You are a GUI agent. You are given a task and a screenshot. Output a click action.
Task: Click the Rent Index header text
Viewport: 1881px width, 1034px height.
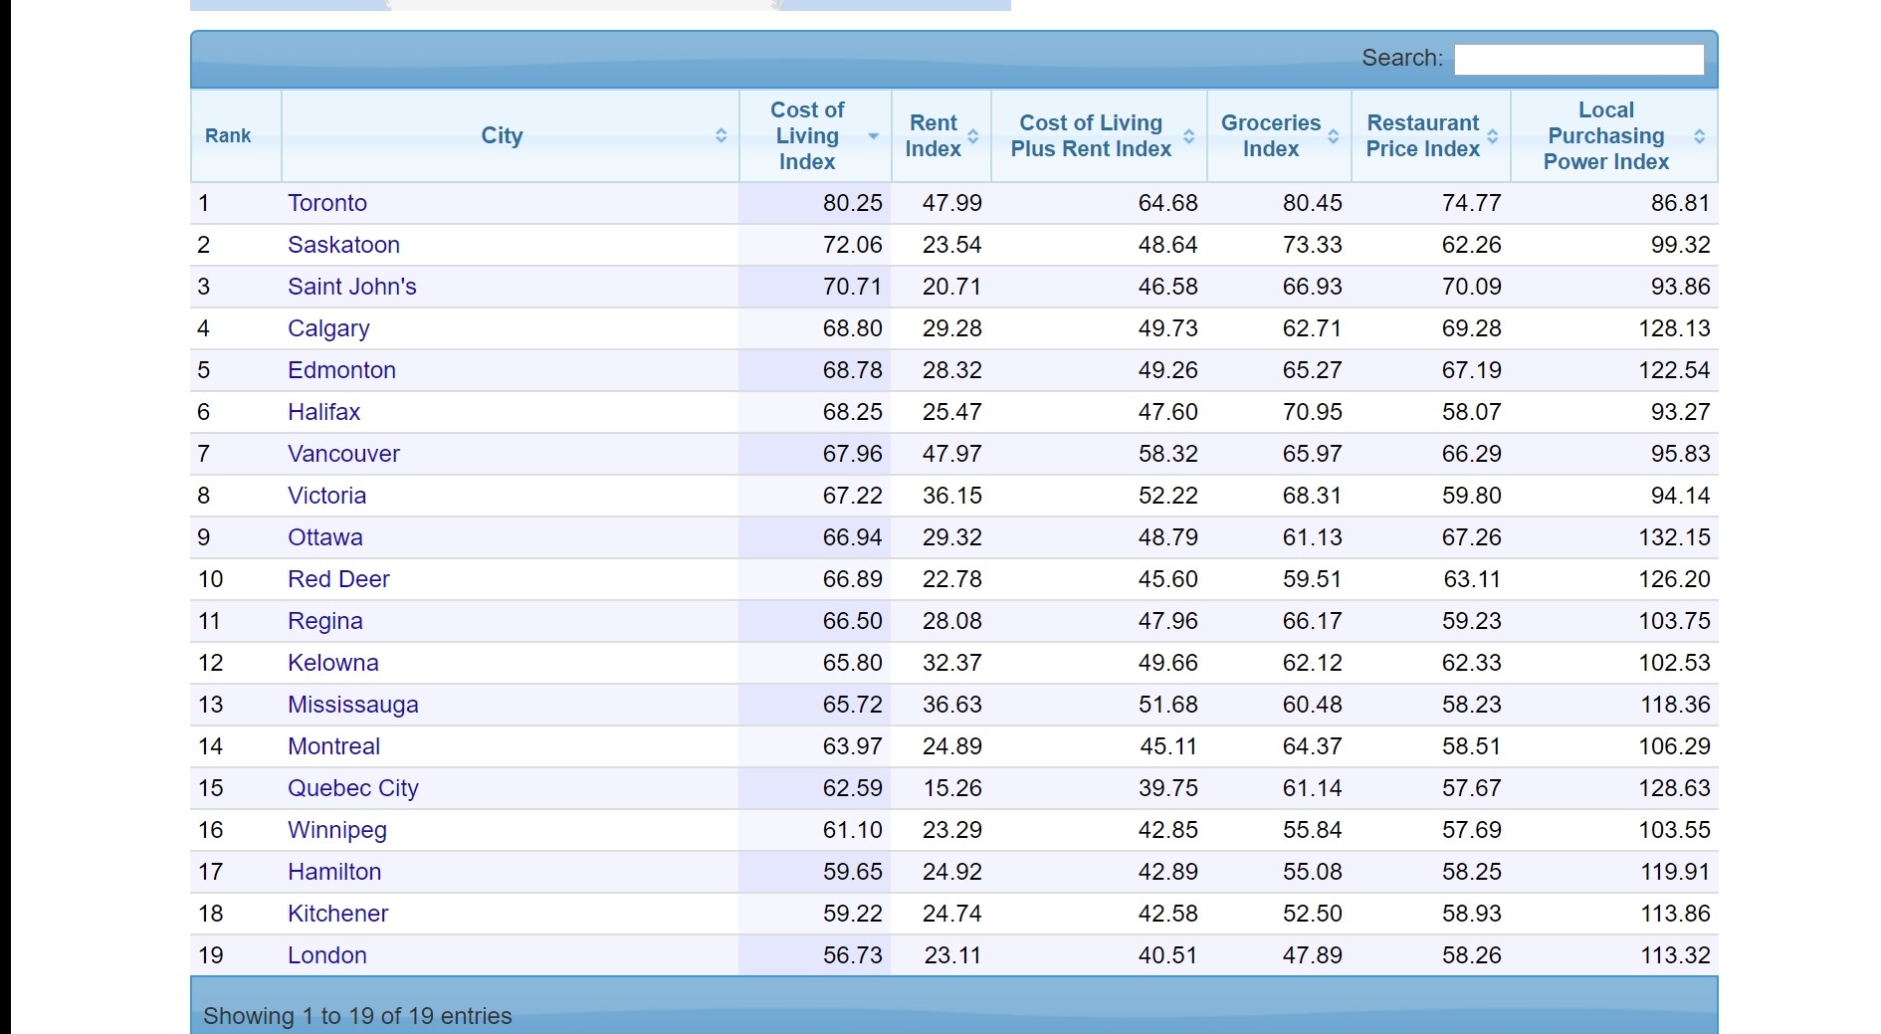933,136
